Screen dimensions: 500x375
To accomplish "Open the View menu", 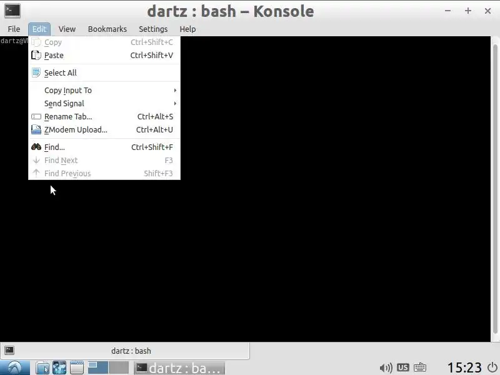I will 67,29.
